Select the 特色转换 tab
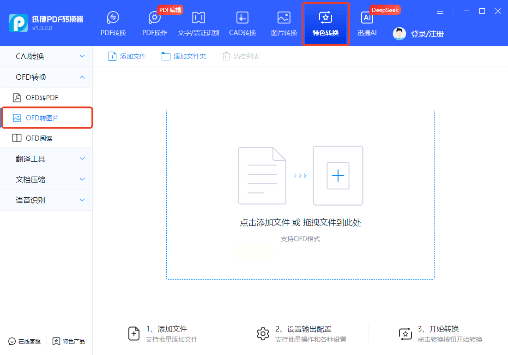The height and width of the screenshot is (355, 508). (326, 24)
